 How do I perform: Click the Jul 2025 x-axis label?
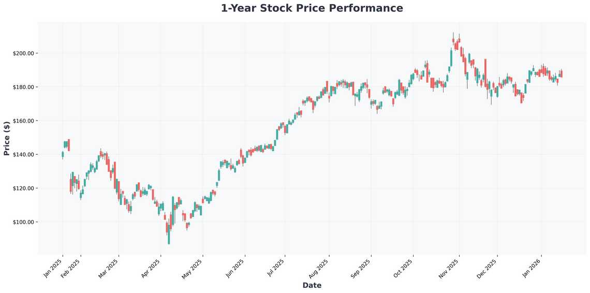(x=276, y=268)
